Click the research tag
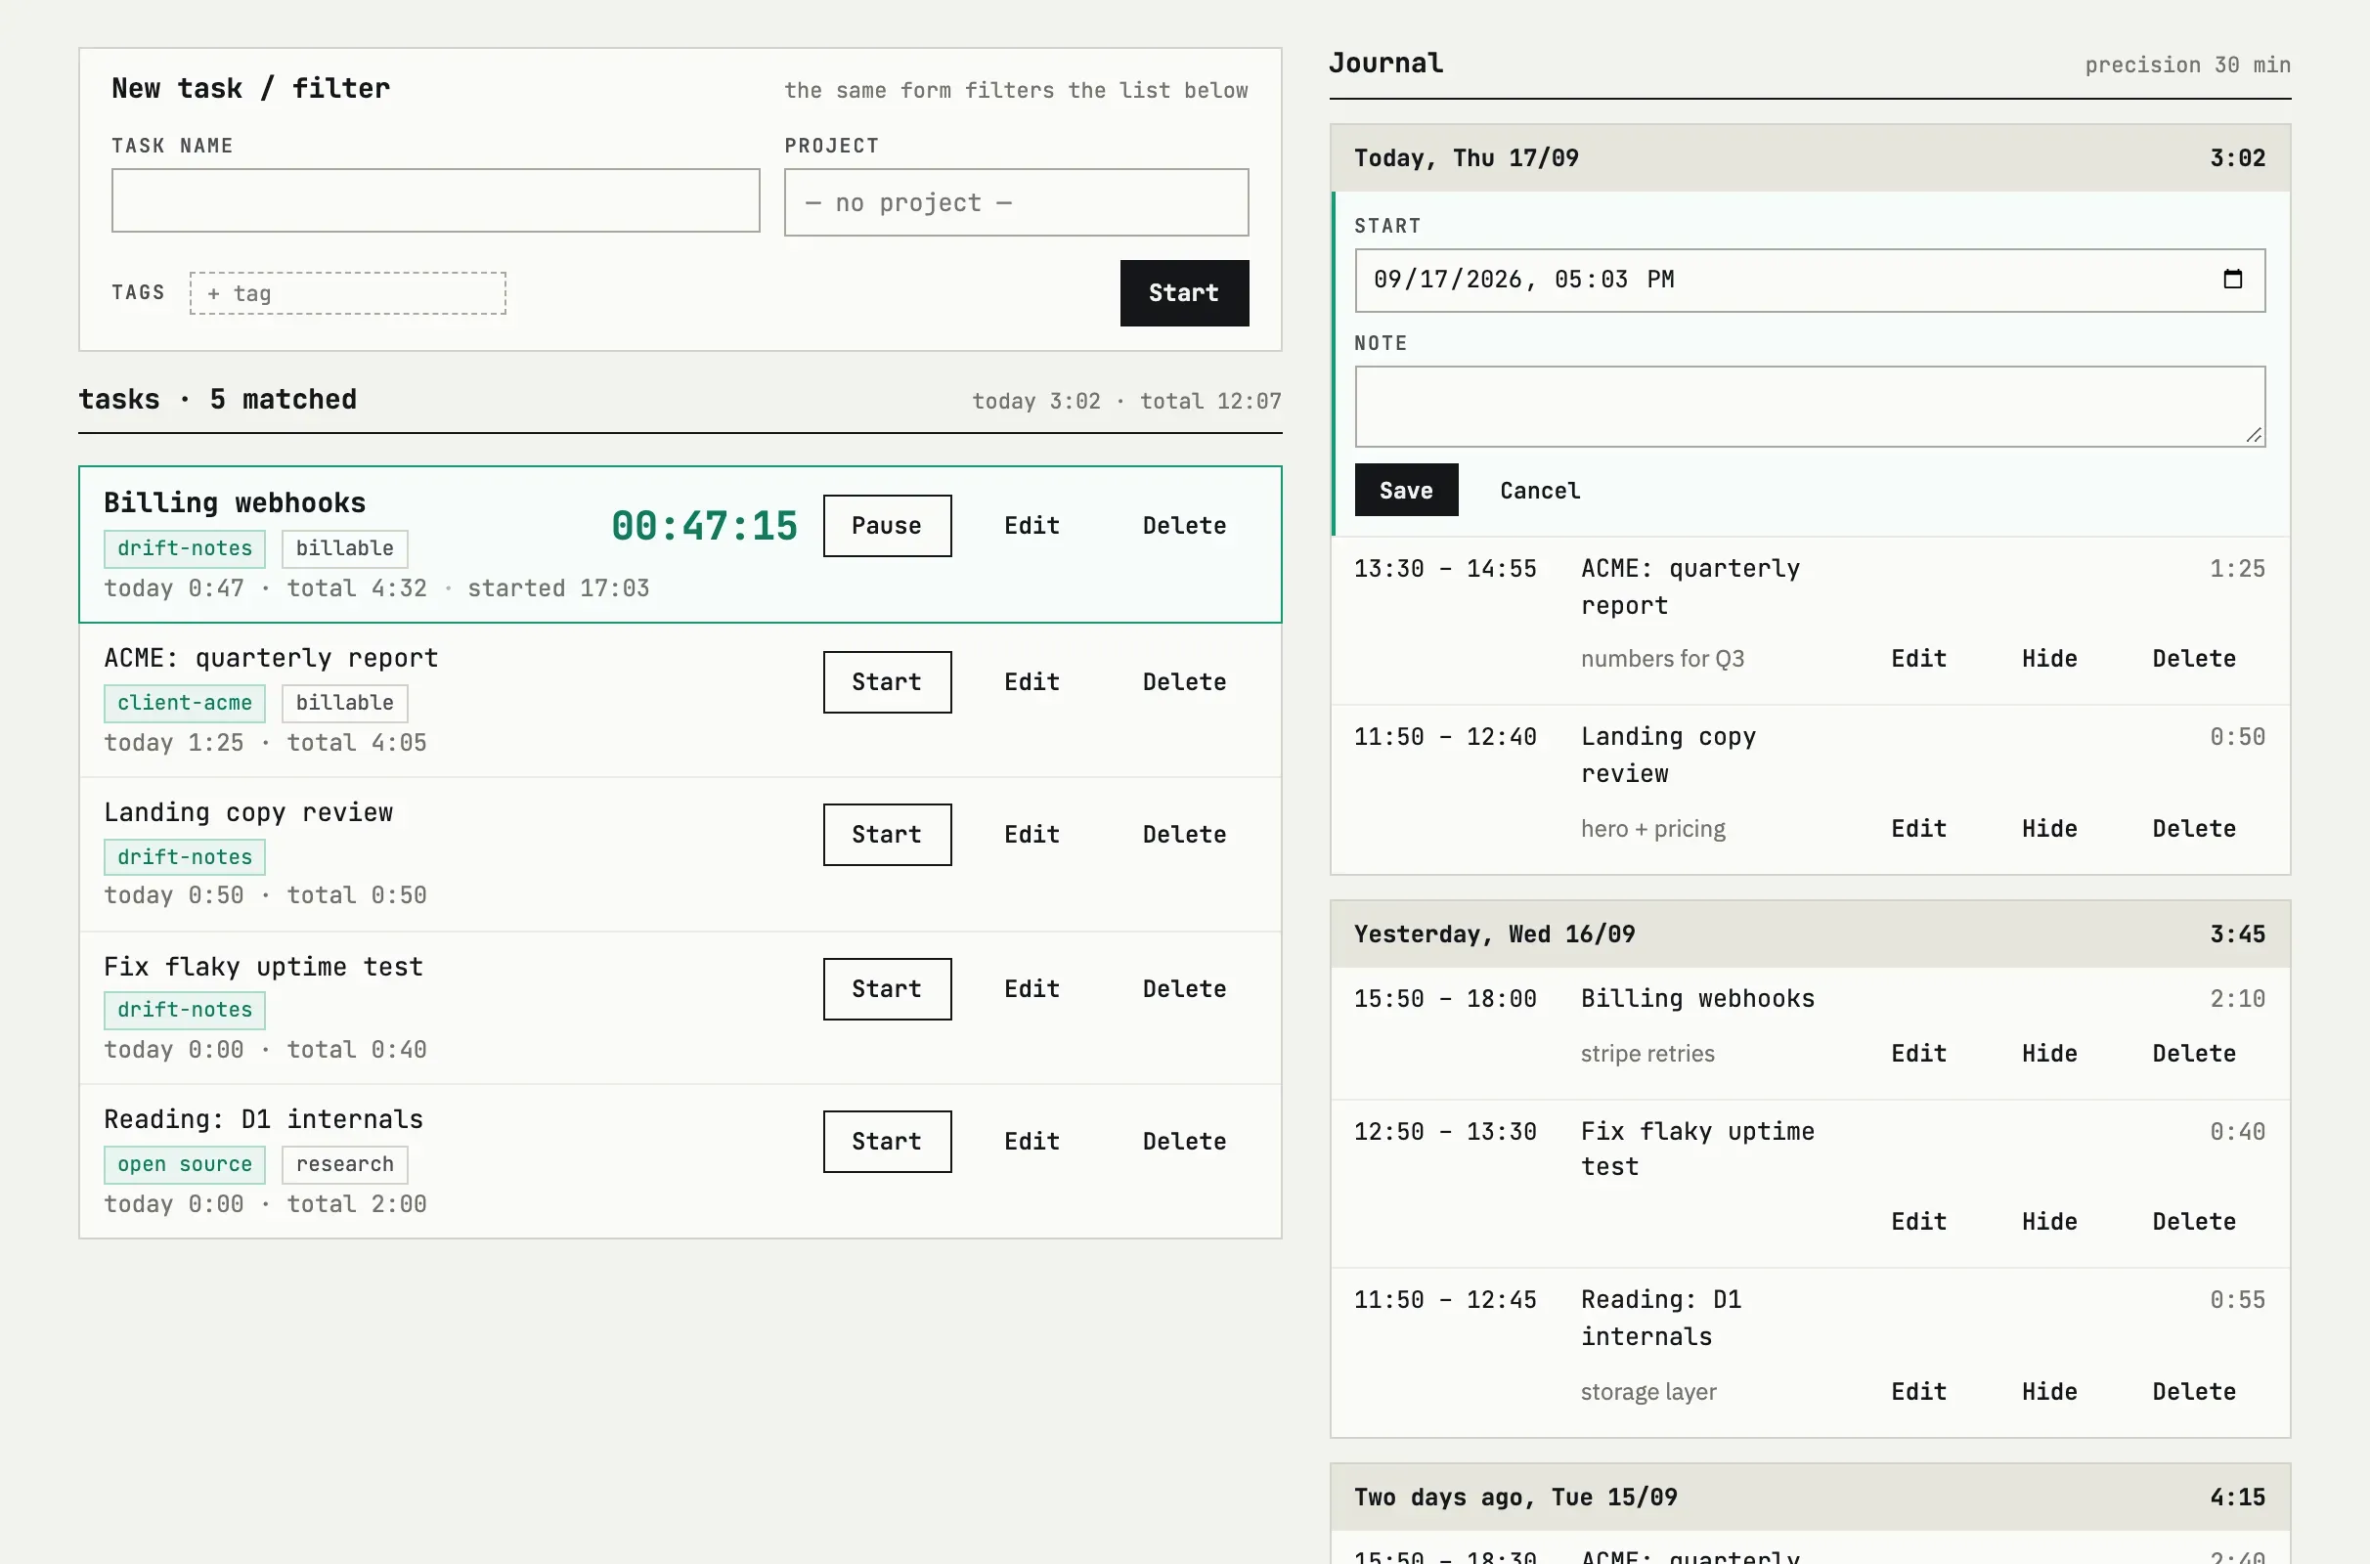Image resolution: width=2370 pixels, height=1564 pixels. coord(344,1165)
